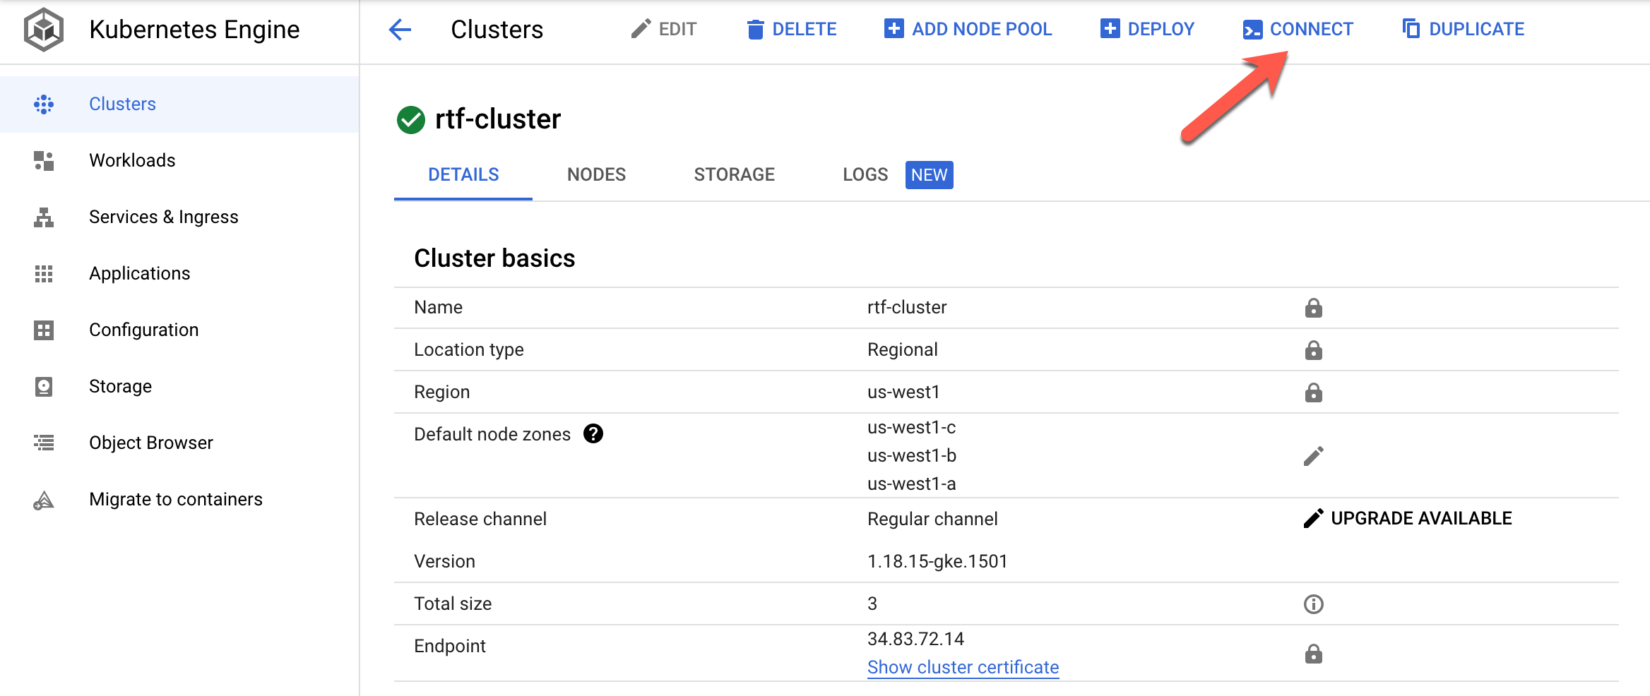This screenshot has height=696, width=1650.
Task: Open Services & Ingress in sidebar
Action: click(x=179, y=217)
